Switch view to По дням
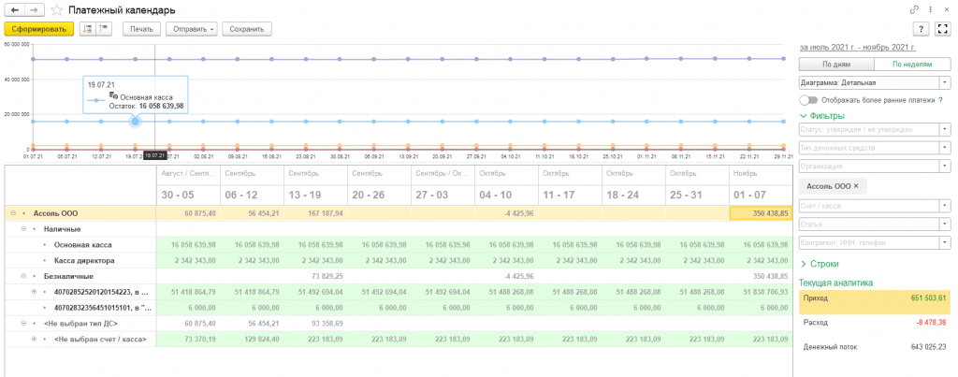This screenshot has height=377, width=958. (835, 65)
